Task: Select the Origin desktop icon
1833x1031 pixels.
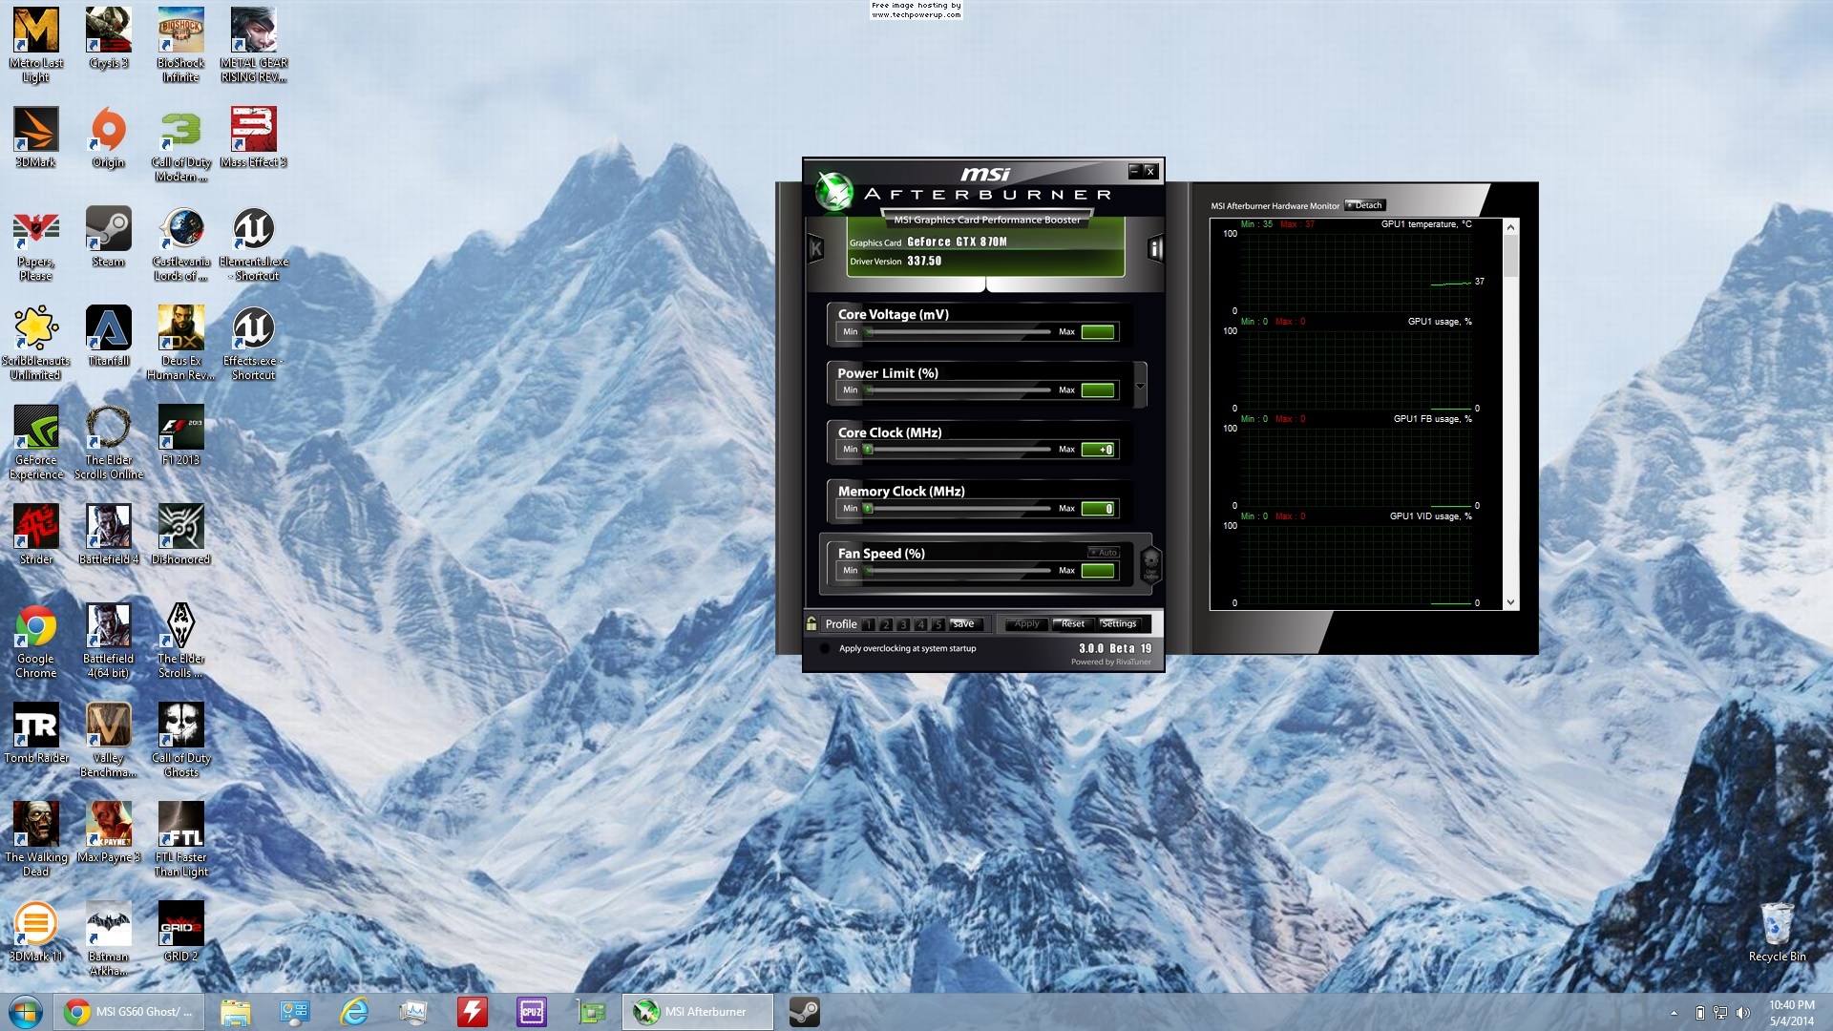Action: point(109,137)
